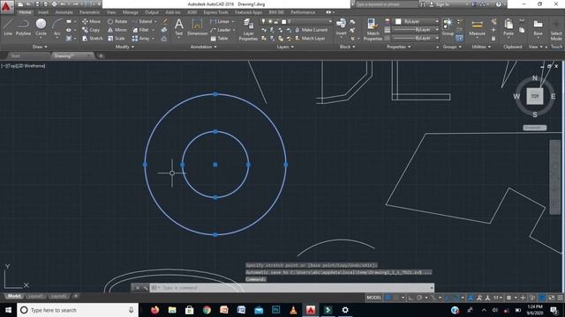Viewport: 565px width, 317px height.
Task: Click the Array tool
Action: 141,39
